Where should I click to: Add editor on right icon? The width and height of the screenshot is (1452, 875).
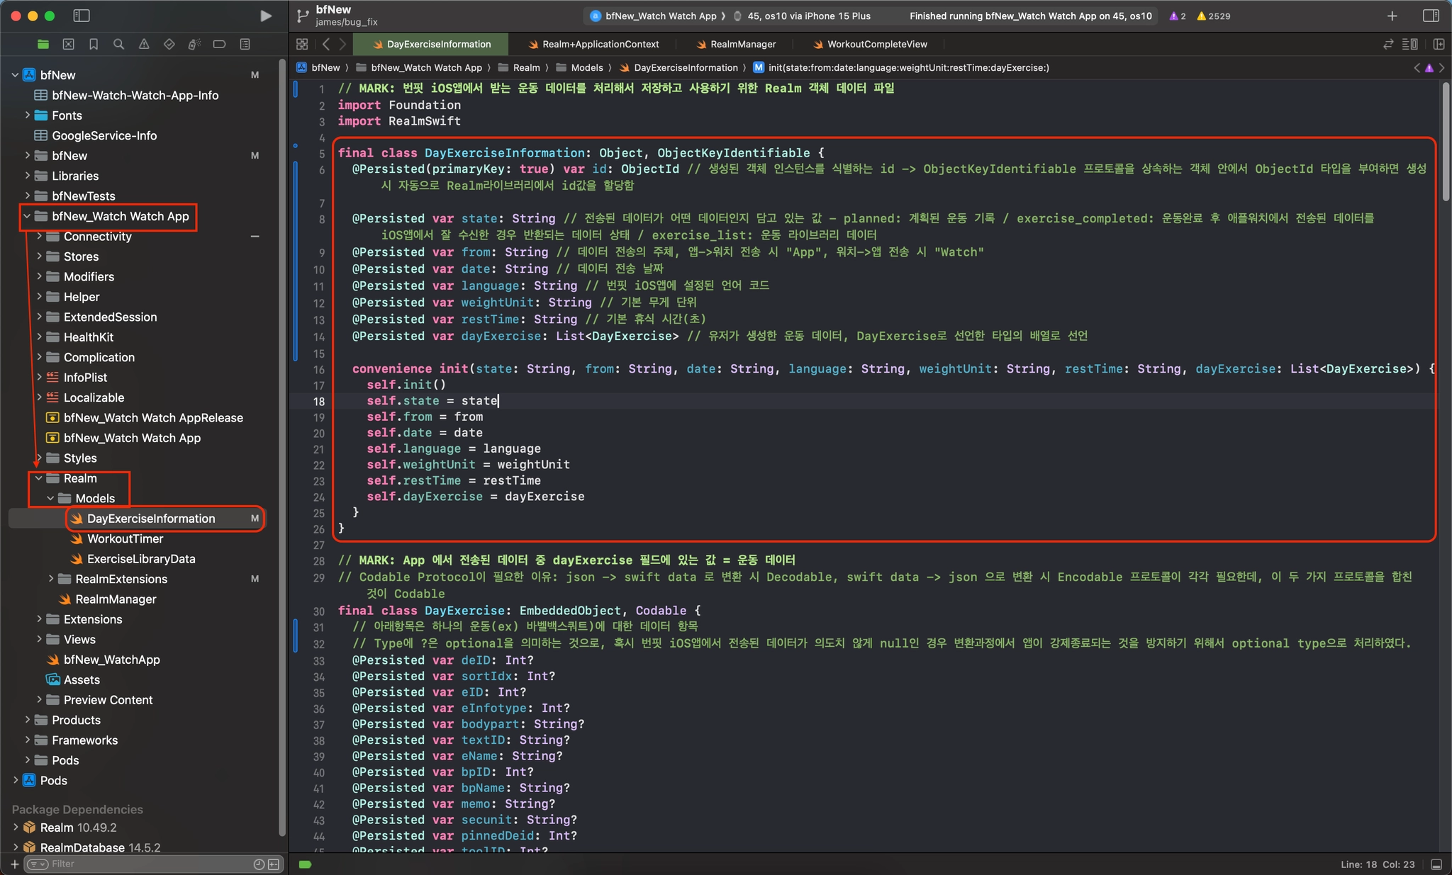[1439, 44]
